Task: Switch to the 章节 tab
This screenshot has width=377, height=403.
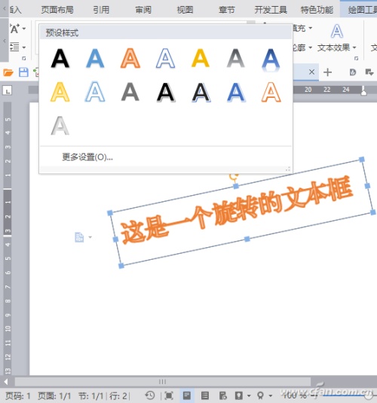Action: pos(227,10)
